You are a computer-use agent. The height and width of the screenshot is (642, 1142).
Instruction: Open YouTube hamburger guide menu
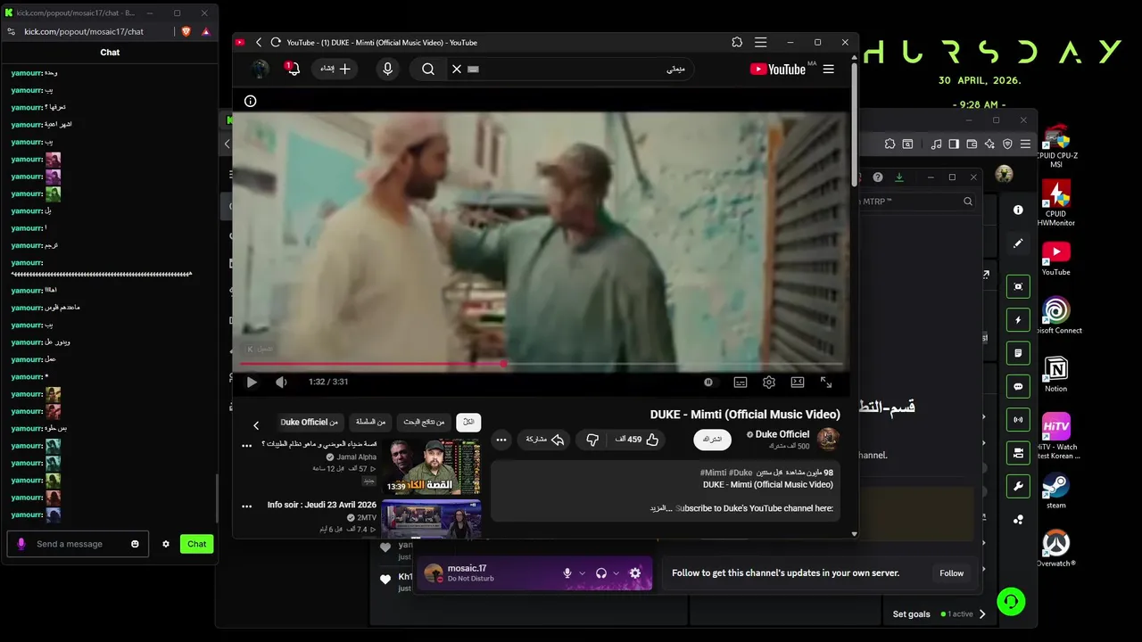point(829,69)
